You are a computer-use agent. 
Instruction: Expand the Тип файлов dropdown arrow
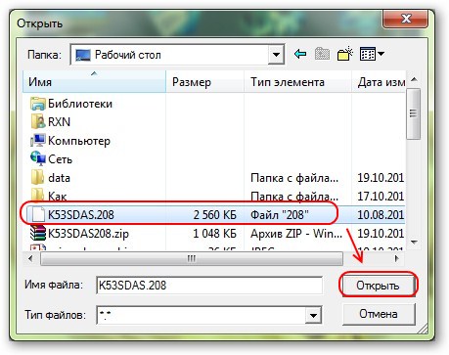coord(313,315)
